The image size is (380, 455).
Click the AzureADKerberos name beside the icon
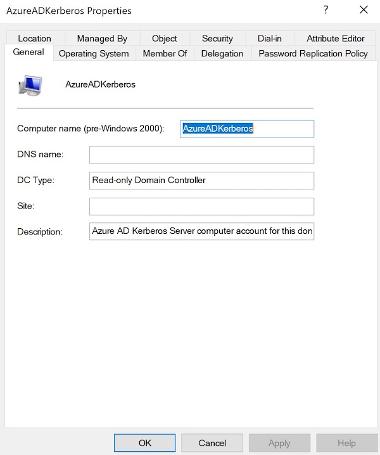coord(100,84)
